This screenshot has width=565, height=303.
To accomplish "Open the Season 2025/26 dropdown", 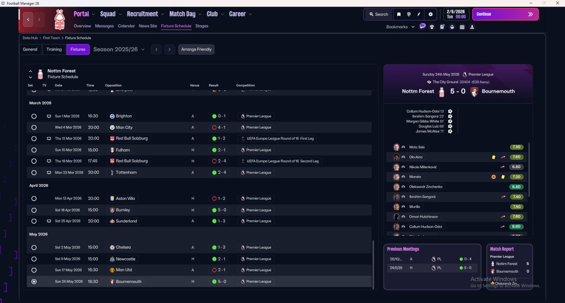I will coord(119,49).
